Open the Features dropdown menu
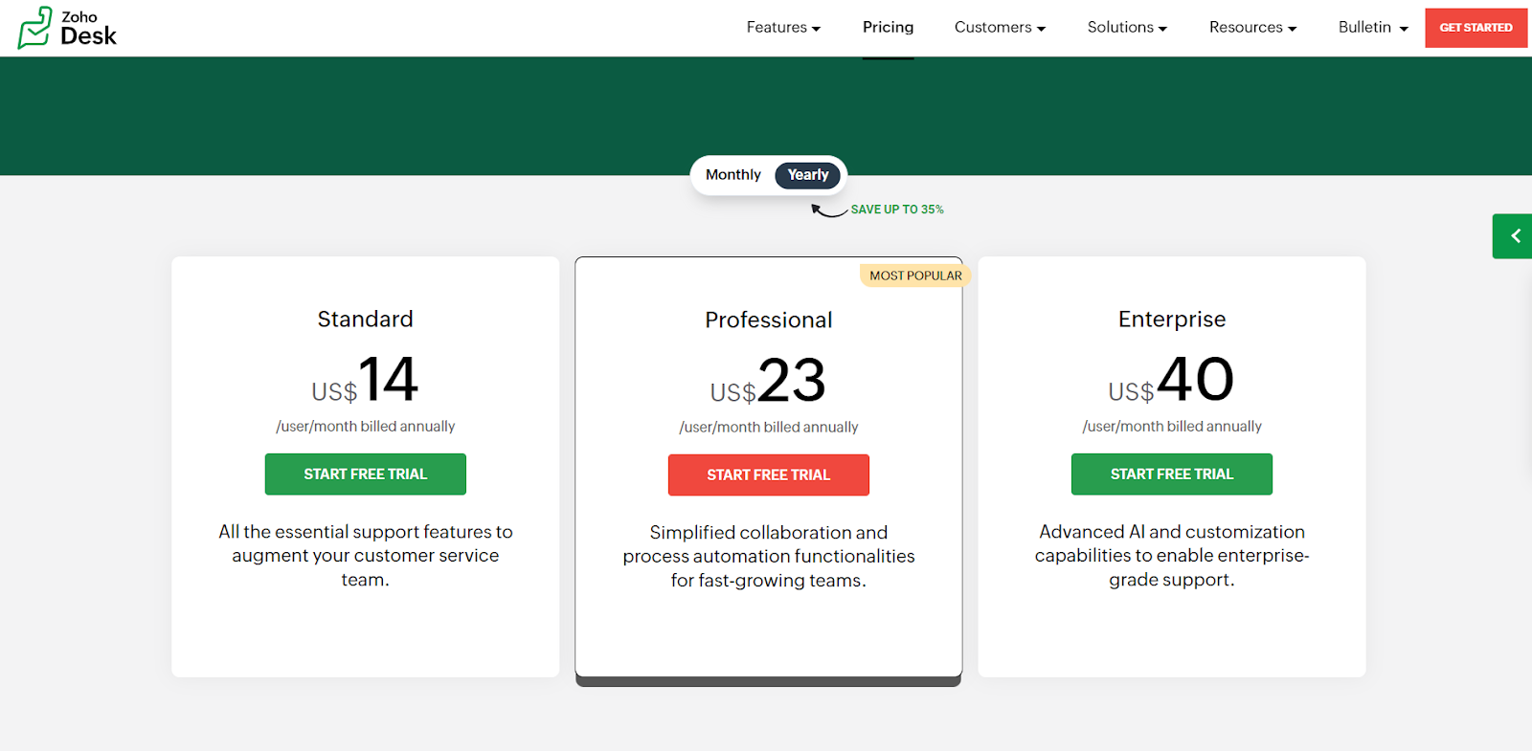The width and height of the screenshot is (1532, 751). pos(783,28)
